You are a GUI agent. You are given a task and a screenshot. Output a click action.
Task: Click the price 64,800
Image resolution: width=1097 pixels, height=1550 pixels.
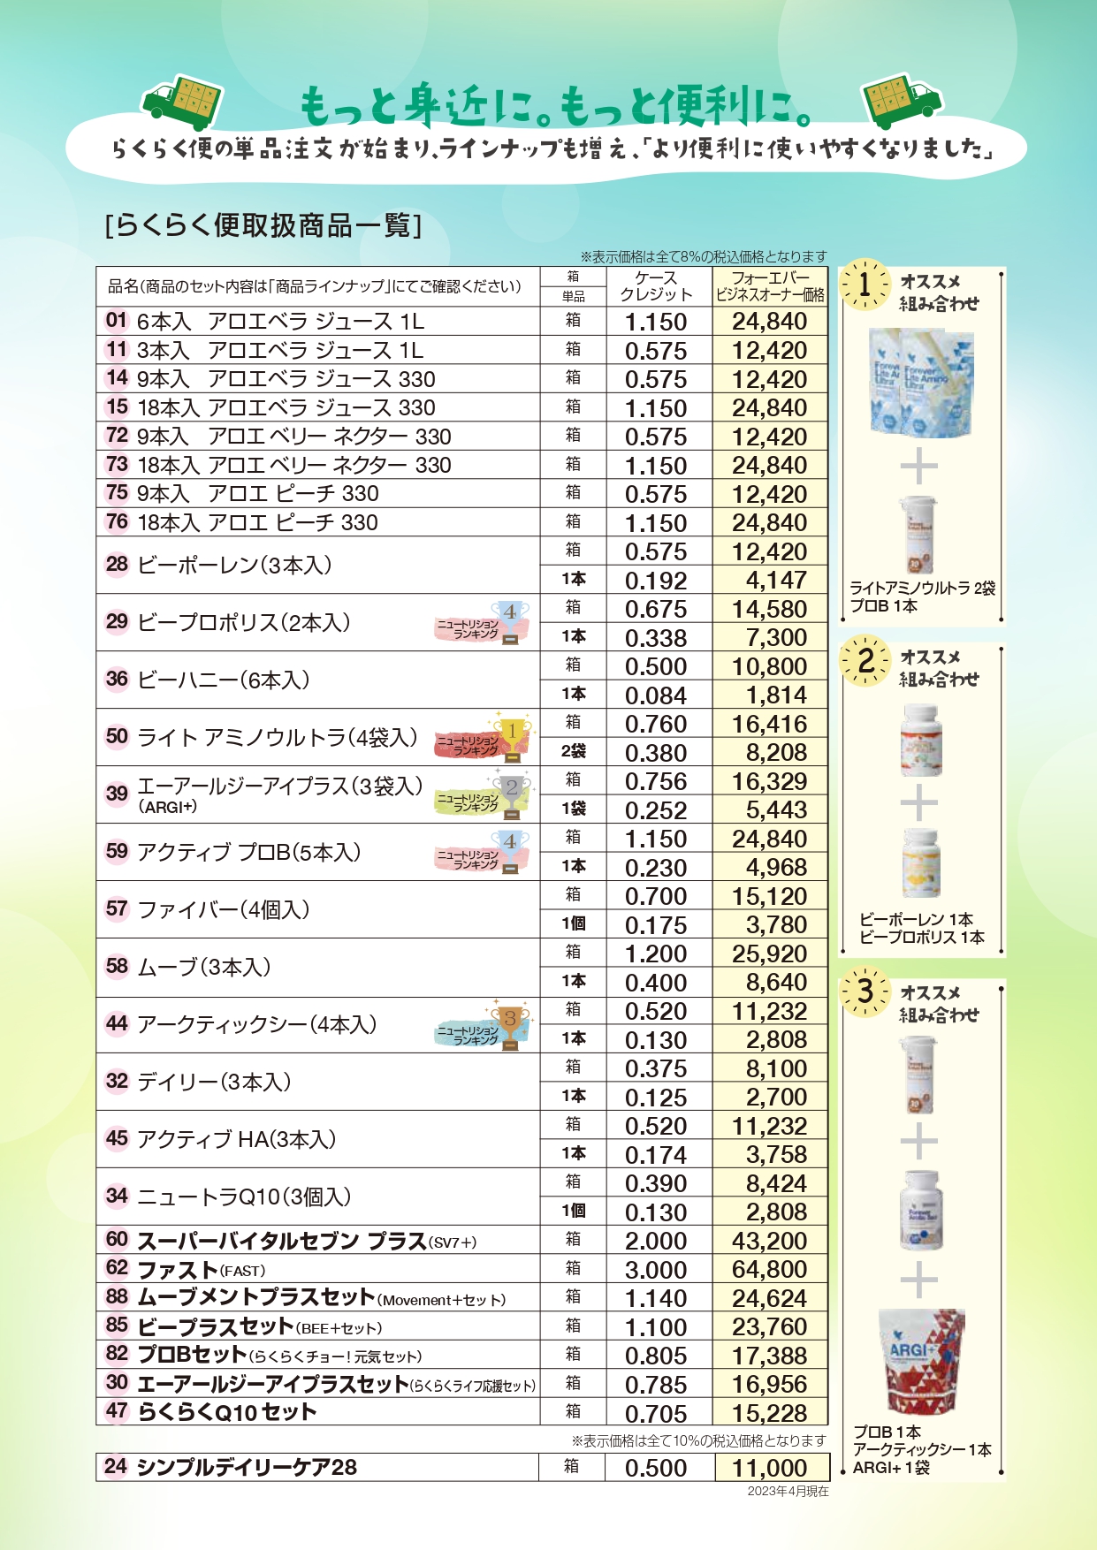click(770, 1270)
